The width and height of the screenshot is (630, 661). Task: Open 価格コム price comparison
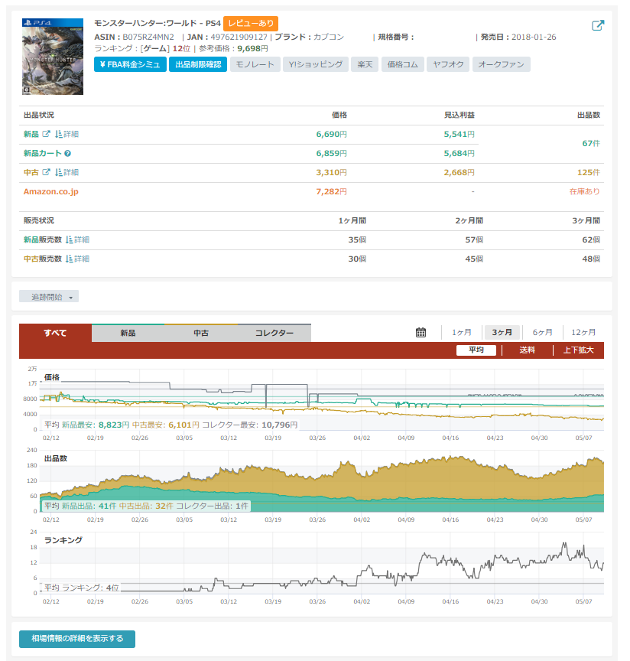pyautogui.click(x=402, y=64)
